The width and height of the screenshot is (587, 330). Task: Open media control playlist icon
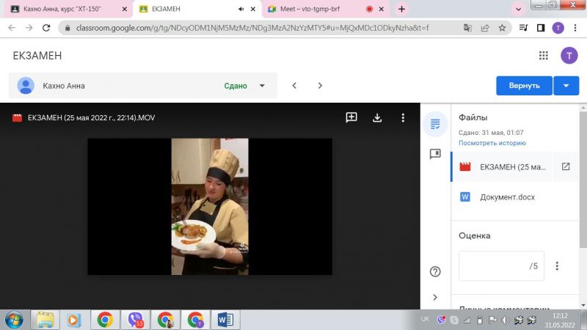tap(523, 28)
